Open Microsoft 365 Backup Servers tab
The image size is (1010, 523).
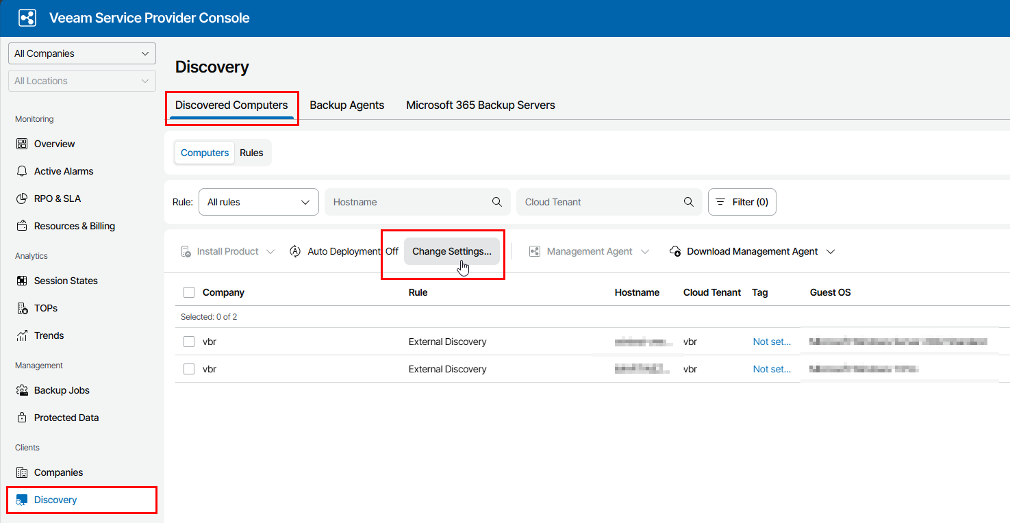click(x=480, y=105)
